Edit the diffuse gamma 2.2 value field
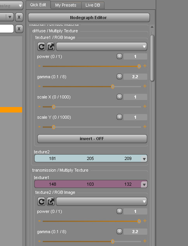The width and height of the screenshot is (188, 246). coord(135,77)
